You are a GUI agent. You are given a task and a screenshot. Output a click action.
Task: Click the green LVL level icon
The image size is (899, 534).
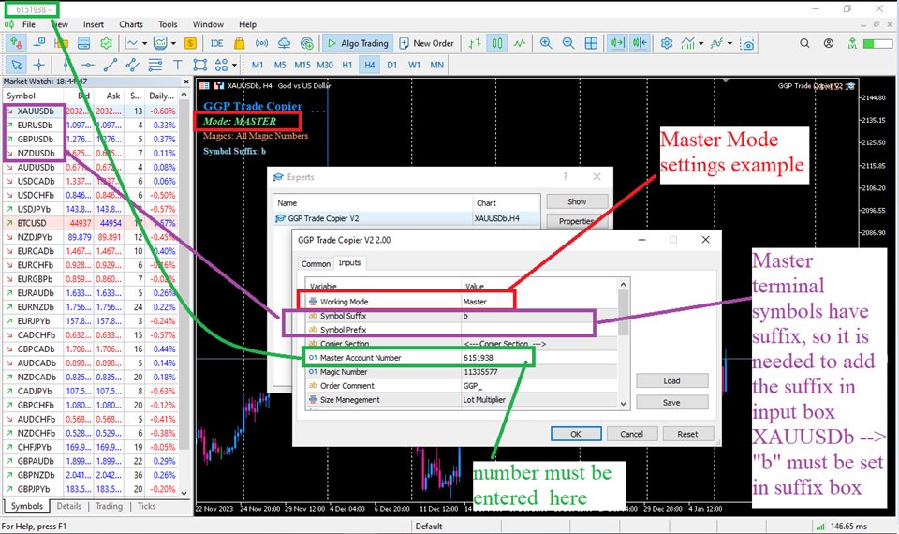pos(852,43)
